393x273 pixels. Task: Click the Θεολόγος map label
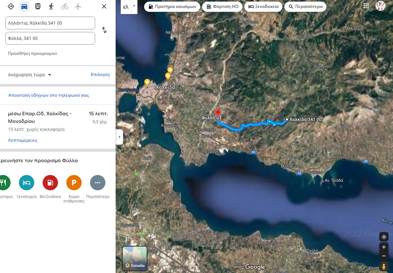tap(322, 66)
